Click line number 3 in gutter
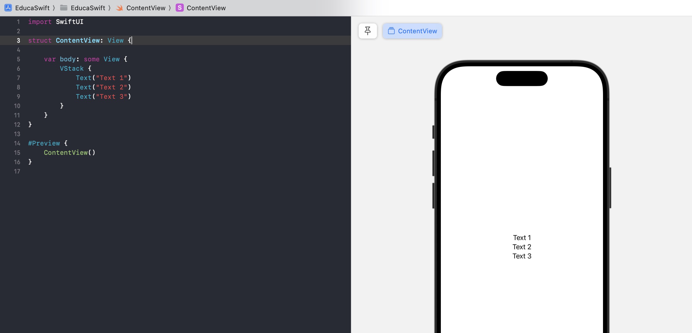692x333 pixels. pyautogui.click(x=18, y=41)
